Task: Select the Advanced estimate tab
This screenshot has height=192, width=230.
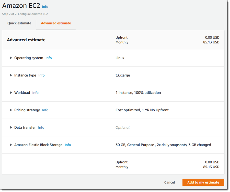Action: 56,23
